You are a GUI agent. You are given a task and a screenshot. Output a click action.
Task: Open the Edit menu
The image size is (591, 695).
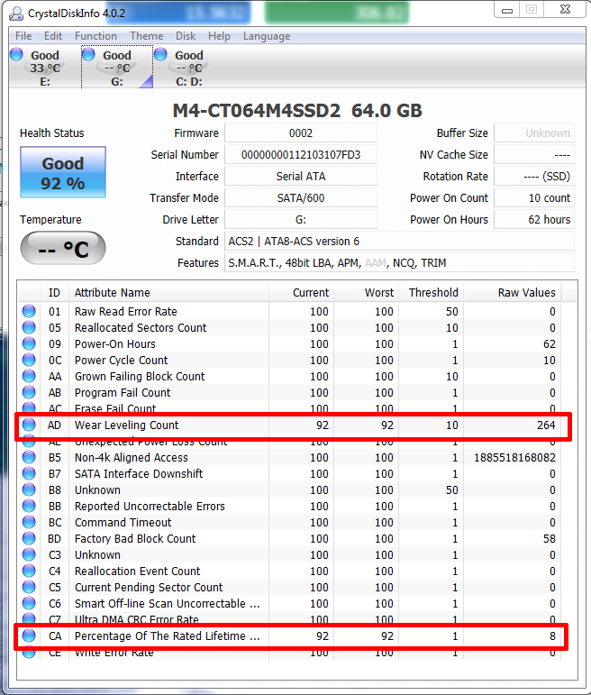pos(53,36)
